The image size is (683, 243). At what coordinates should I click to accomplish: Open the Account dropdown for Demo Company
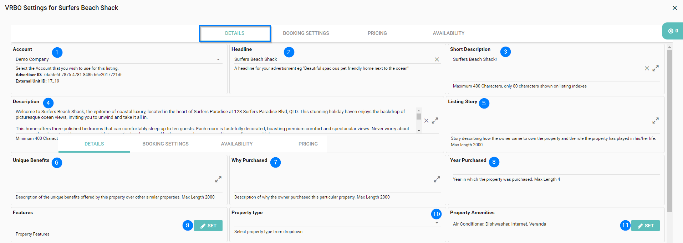click(x=218, y=59)
